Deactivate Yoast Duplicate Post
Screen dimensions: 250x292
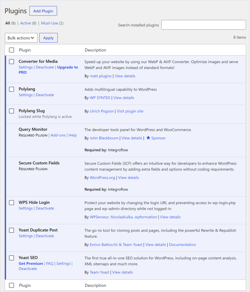(45, 236)
